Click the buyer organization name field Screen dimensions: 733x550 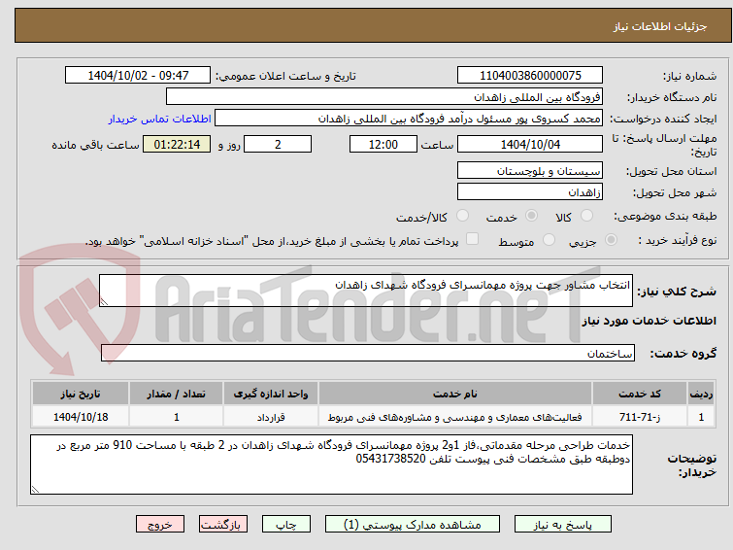point(384,97)
